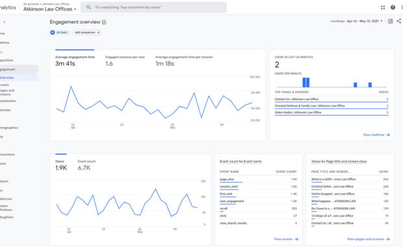The width and height of the screenshot is (403, 247).
Task: Select the Average engagement time metric tab
Action: [x=75, y=60]
